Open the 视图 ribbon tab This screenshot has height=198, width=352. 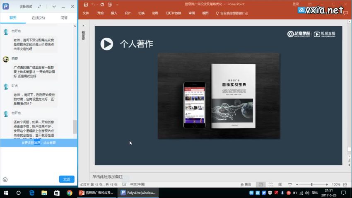click(x=205, y=13)
